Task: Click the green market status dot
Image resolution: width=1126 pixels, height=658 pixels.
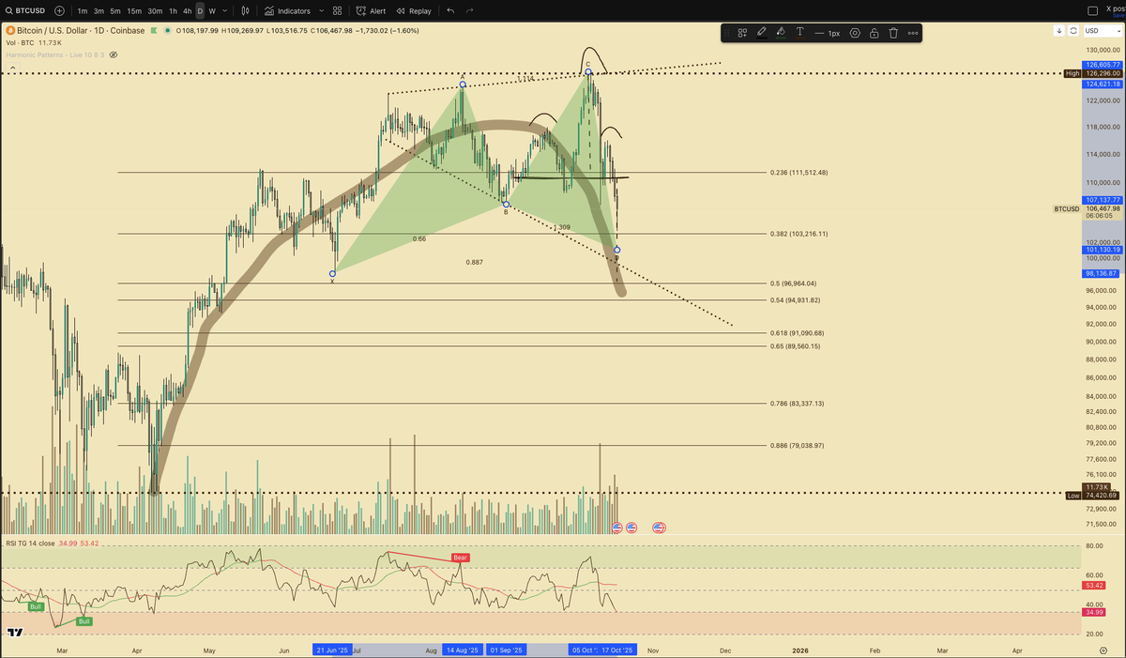Action: coord(168,30)
